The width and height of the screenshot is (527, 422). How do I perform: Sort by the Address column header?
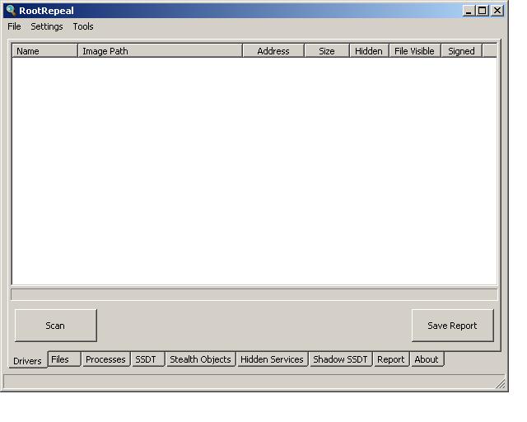coord(273,51)
